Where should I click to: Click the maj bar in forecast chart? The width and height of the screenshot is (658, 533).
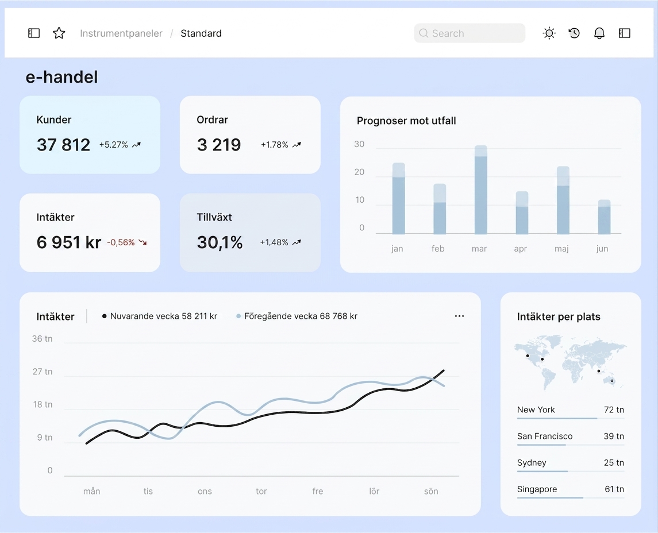point(563,200)
